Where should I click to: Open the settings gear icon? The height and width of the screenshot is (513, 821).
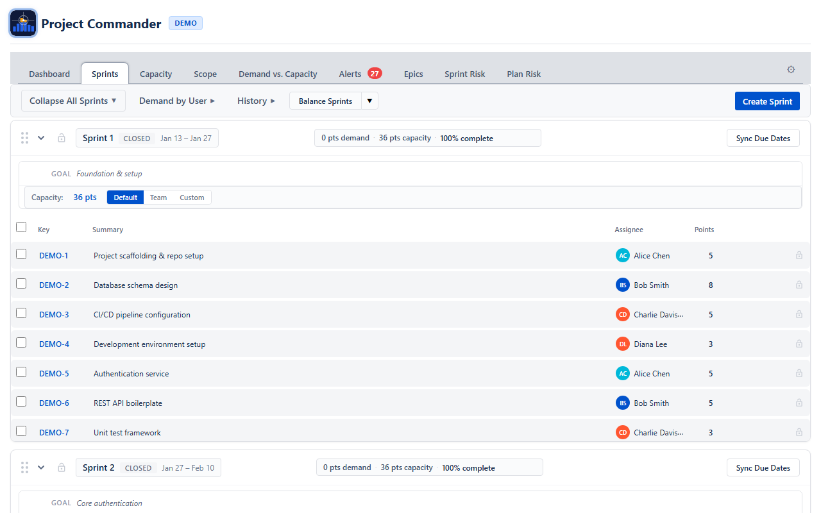[x=791, y=69]
